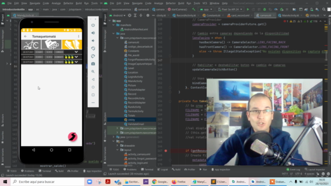Open the Profiler gauge toolbar icon

(276, 9)
